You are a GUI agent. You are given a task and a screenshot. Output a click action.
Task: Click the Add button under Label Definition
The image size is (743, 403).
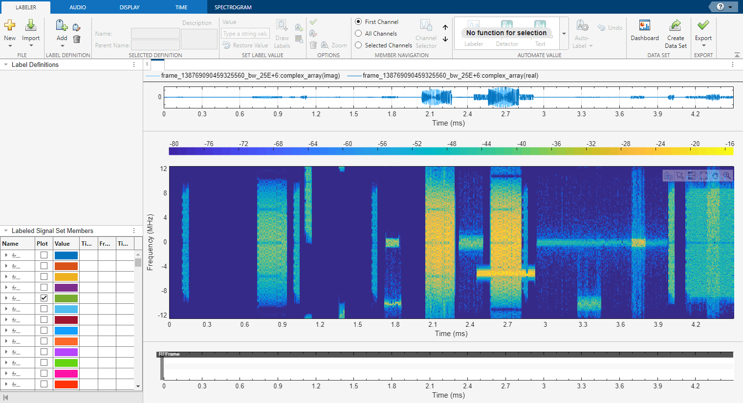point(62,29)
